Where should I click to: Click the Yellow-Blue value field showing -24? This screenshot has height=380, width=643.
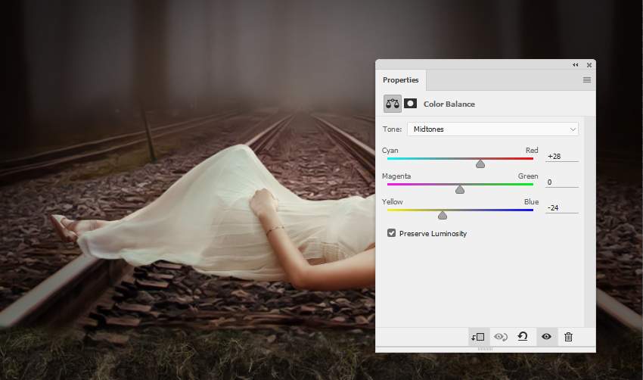tap(561, 207)
